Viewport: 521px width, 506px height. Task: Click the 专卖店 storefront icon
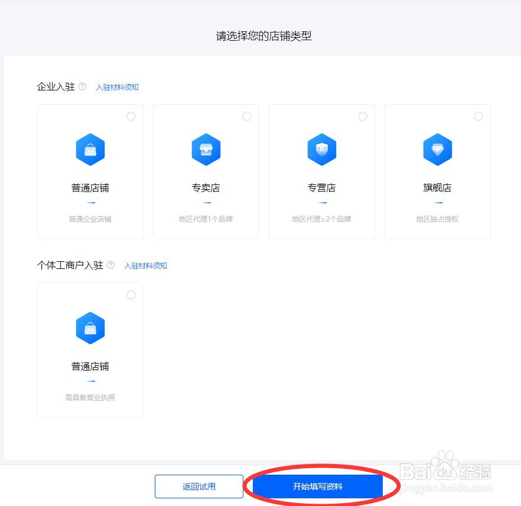[x=206, y=150]
